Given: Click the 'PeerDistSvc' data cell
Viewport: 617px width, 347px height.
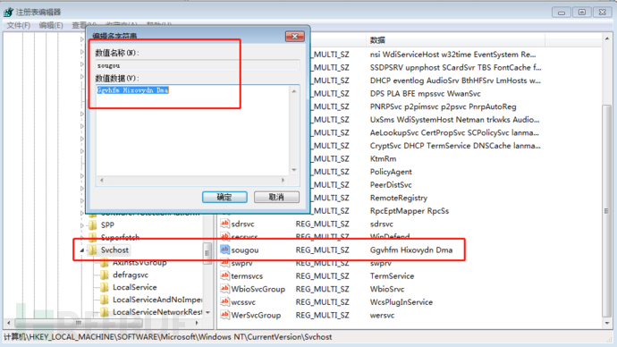Looking at the screenshot, I should [391, 184].
